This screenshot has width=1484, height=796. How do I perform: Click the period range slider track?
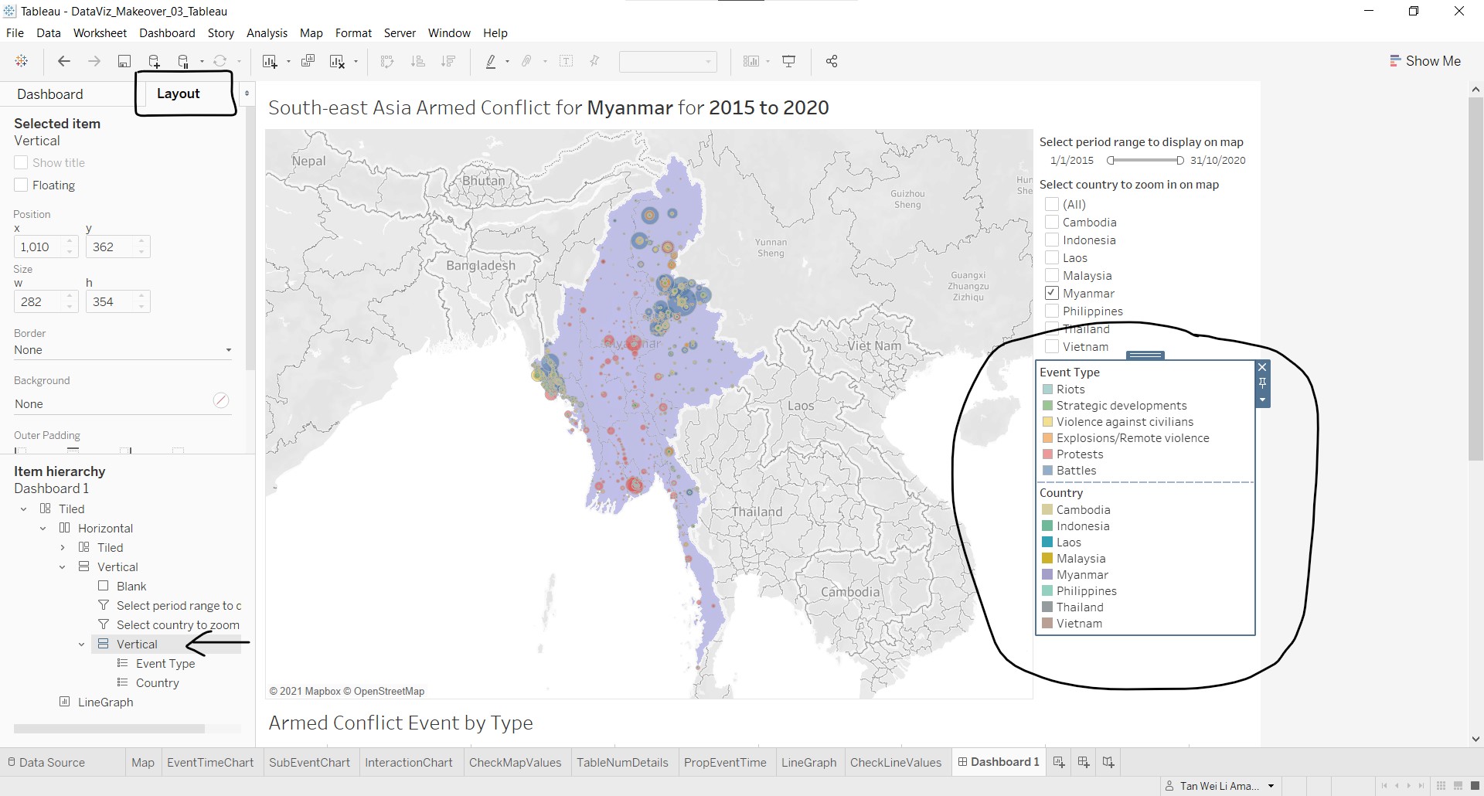[x=1145, y=161]
